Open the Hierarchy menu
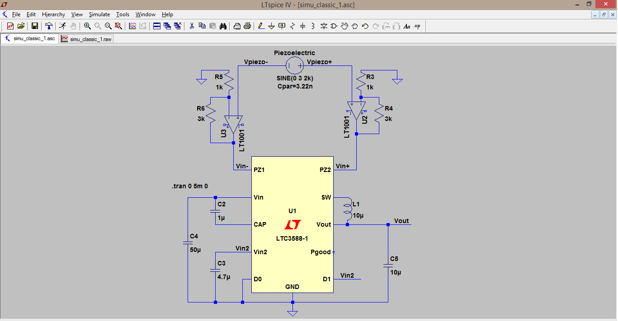Screen dimensions: 618x321 [53, 14]
